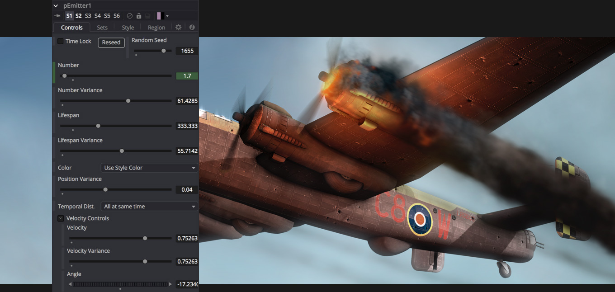The image size is (615, 292).
Task: Open the Color dropdown showing Use Style Color
Action: pos(149,168)
